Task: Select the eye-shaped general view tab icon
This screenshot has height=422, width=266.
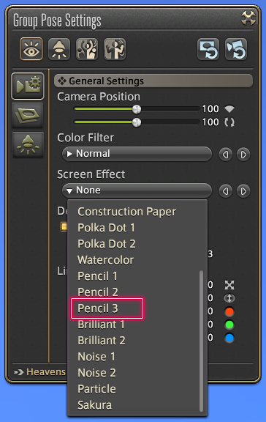Action: coord(31,49)
